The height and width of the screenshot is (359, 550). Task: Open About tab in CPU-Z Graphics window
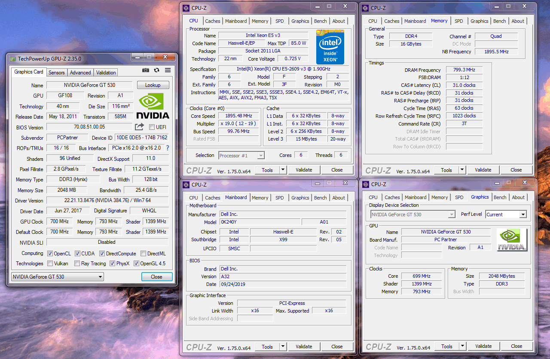pyautogui.click(x=518, y=197)
